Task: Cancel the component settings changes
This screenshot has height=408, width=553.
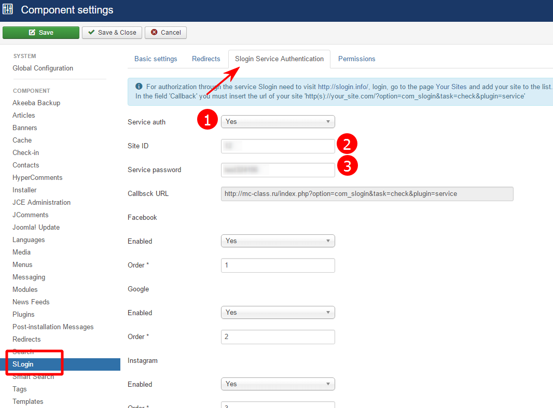Action: [165, 33]
